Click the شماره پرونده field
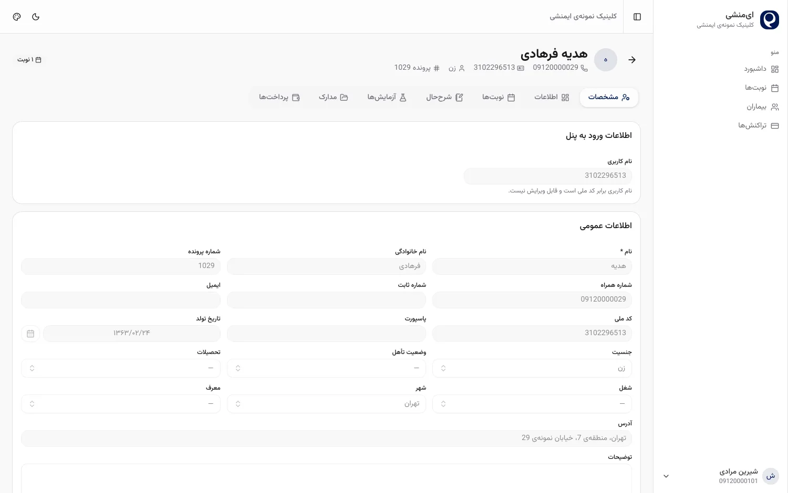This screenshot has width=788, height=493. [x=121, y=266]
